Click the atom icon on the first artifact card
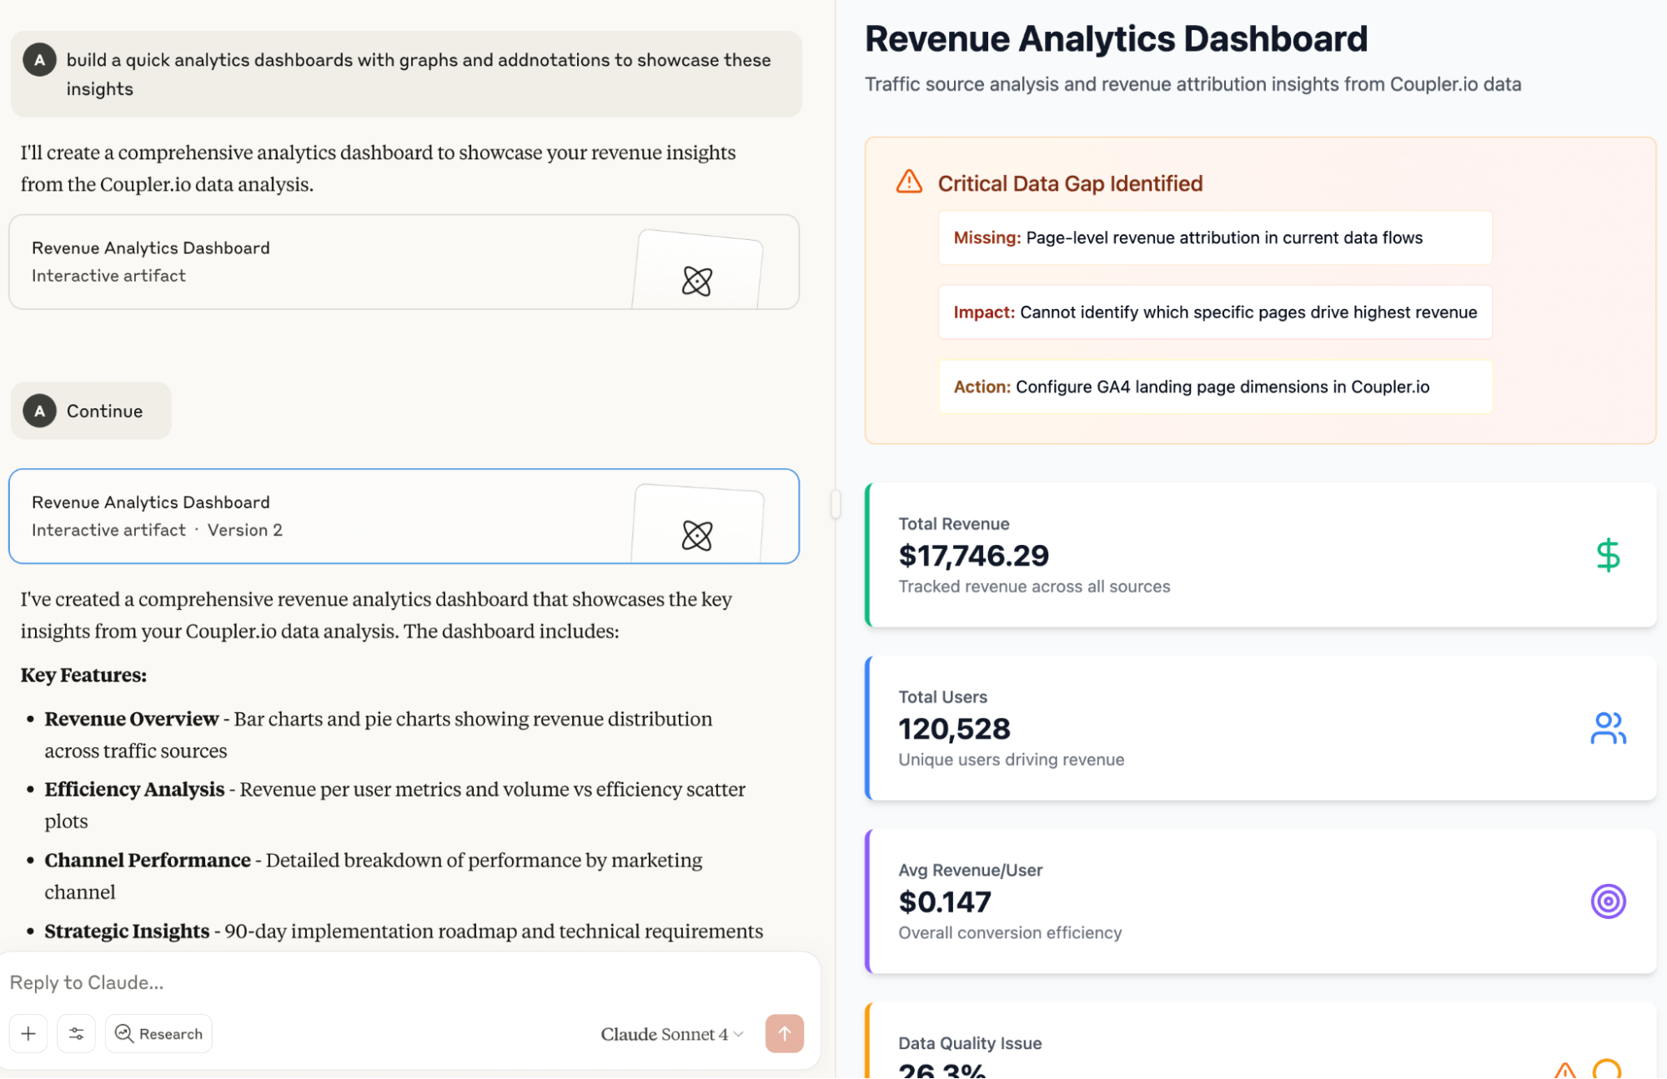Image resolution: width=1667 pixels, height=1079 pixels. (699, 282)
